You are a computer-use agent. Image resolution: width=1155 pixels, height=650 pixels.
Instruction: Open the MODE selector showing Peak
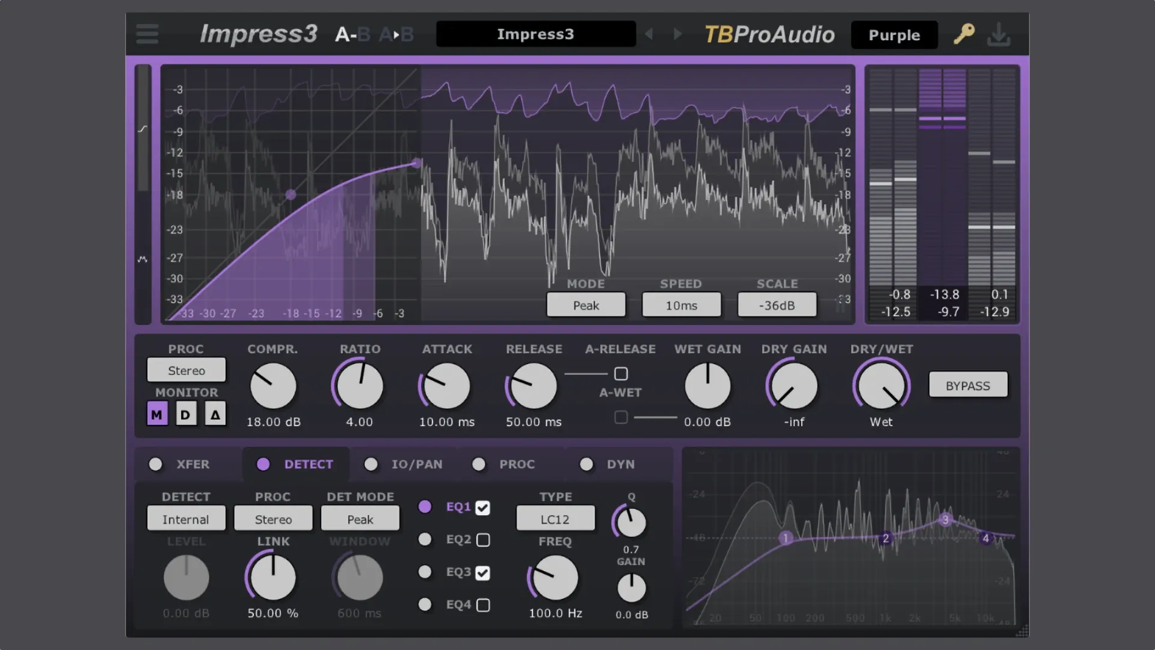[585, 305]
